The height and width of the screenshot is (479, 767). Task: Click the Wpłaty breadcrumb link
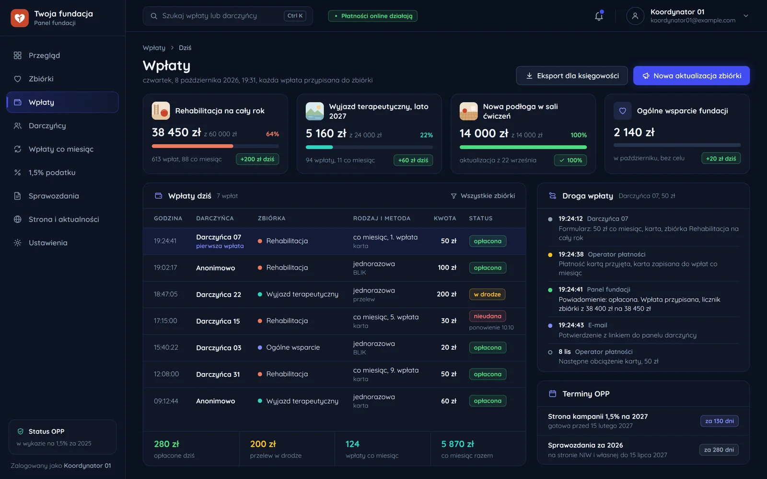point(154,48)
